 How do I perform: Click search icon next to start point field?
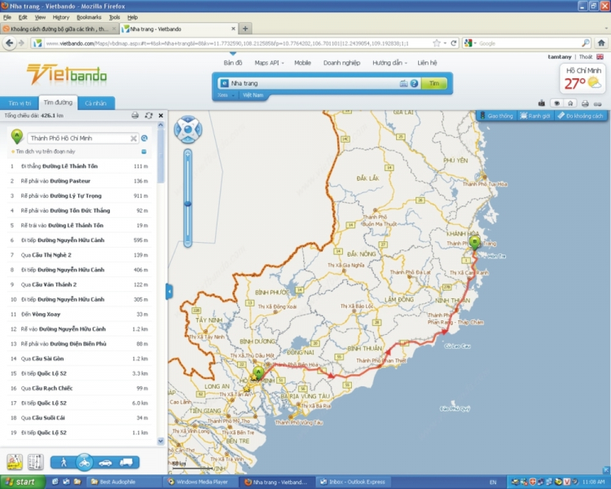tap(144, 138)
